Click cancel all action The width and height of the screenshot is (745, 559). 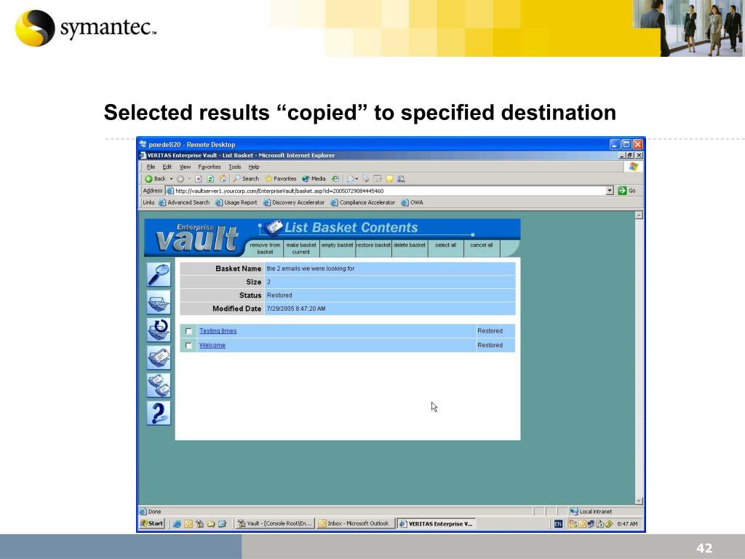point(482,245)
